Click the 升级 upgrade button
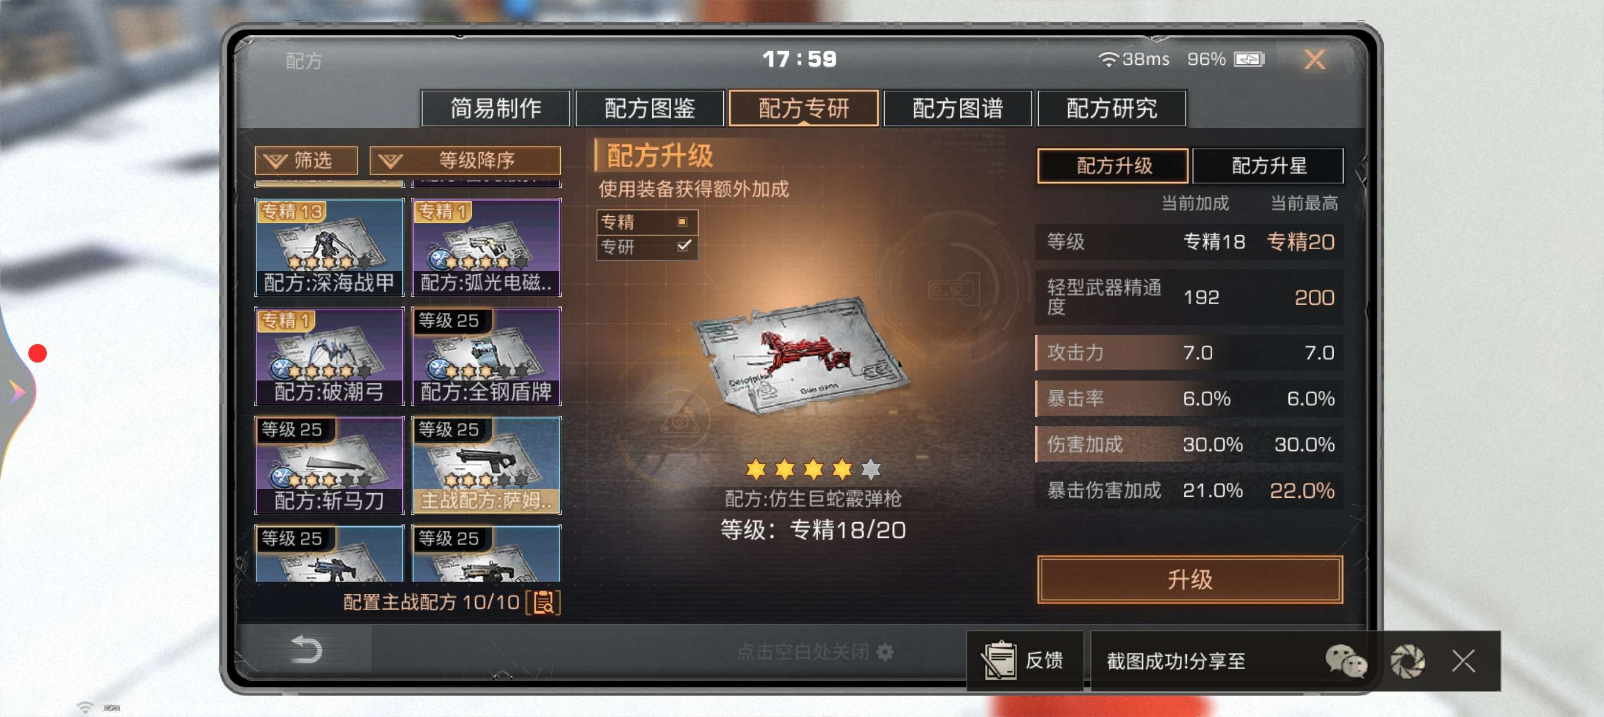The height and width of the screenshot is (717, 1604). tap(1190, 579)
